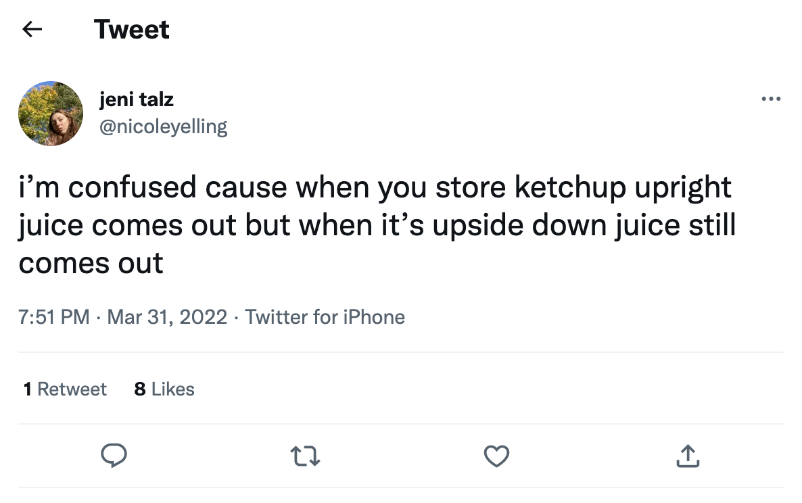Open the Twitter for iPhone source link
Screen dimensions: 802x503
pyautogui.click(x=325, y=316)
